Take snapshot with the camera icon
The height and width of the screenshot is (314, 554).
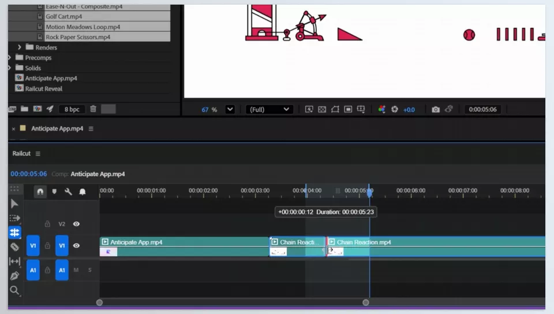(x=436, y=110)
